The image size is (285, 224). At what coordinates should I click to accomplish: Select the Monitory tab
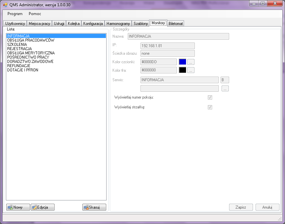coord(158,23)
